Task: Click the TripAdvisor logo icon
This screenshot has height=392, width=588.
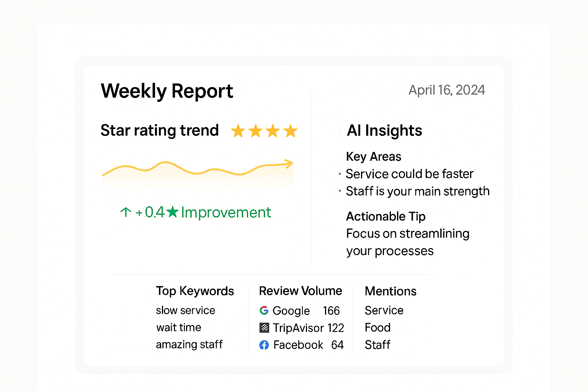Action: coord(264,328)
